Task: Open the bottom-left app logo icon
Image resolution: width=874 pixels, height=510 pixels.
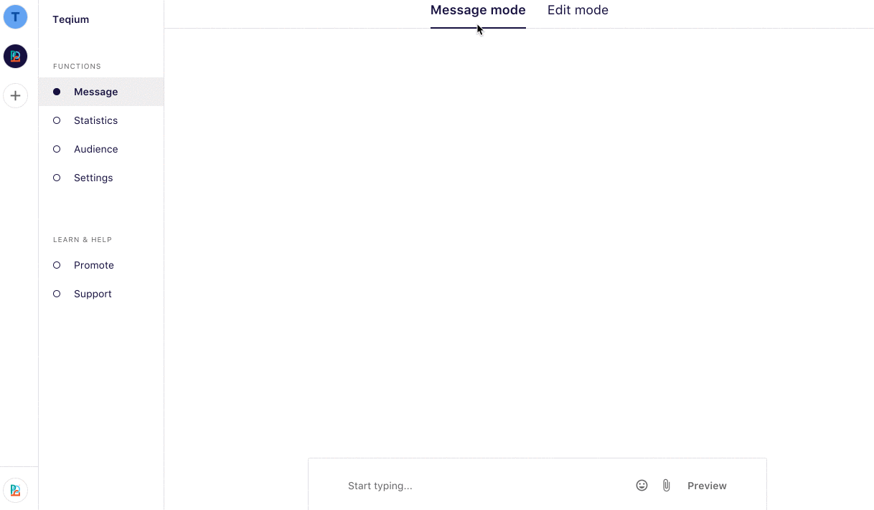Action: tap(15, 490)
